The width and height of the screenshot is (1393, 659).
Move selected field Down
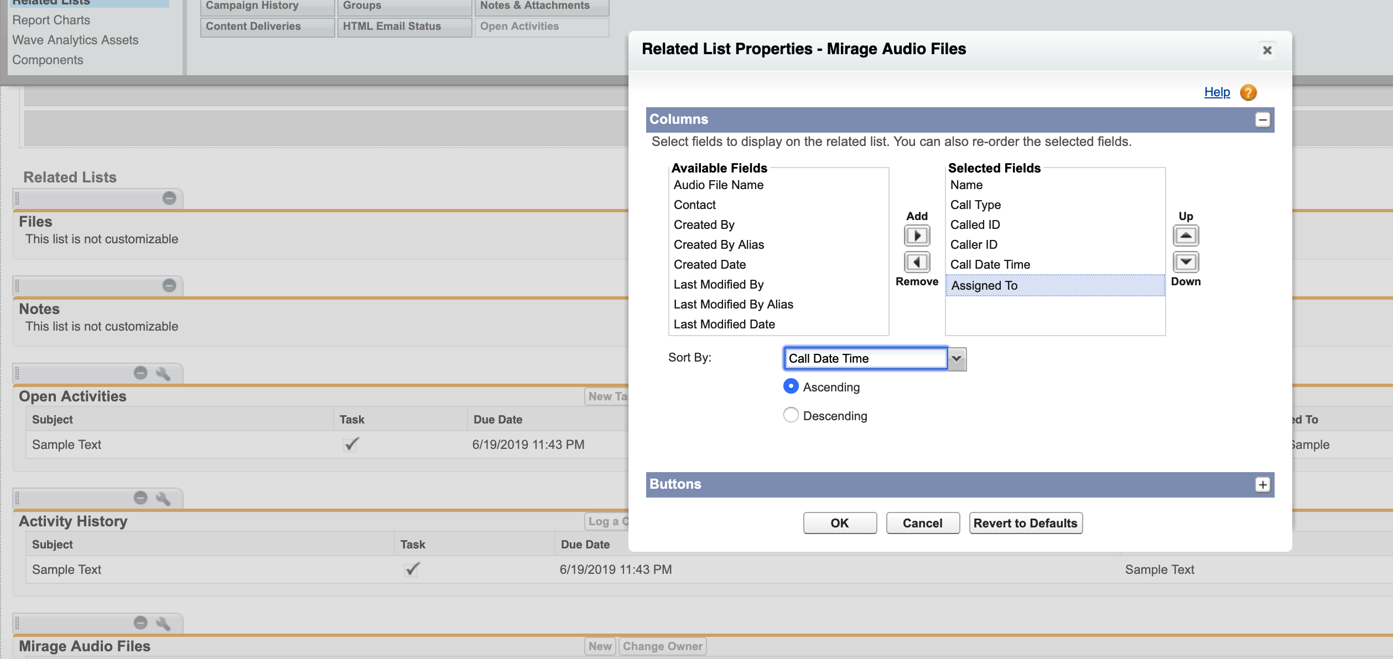coord(1186,262)
